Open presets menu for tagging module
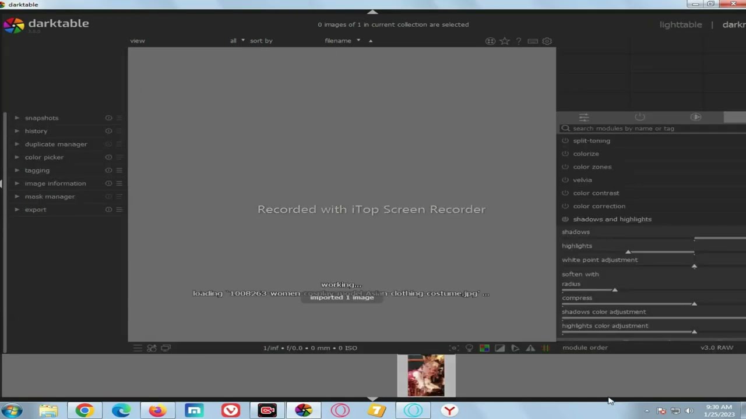Screen dimensions: 746x419 point(119,171)
